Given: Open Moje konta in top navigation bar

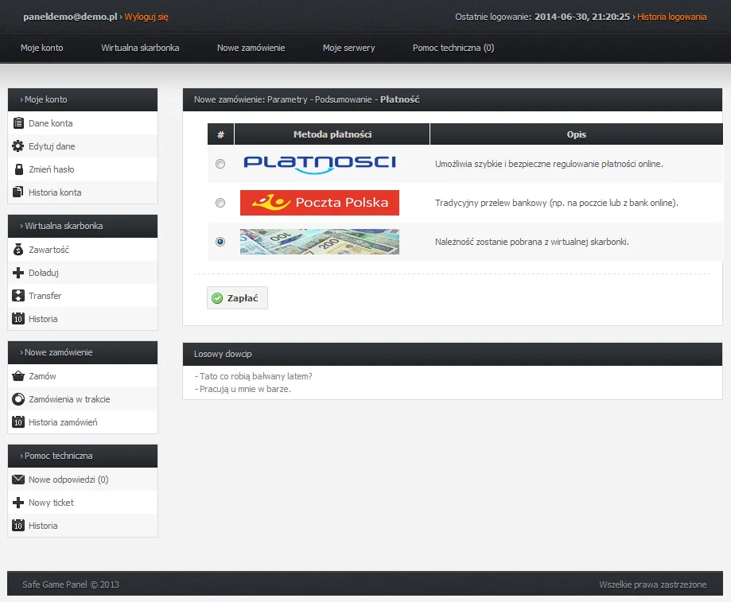Looking at the screenshot, I should (42, 48).
